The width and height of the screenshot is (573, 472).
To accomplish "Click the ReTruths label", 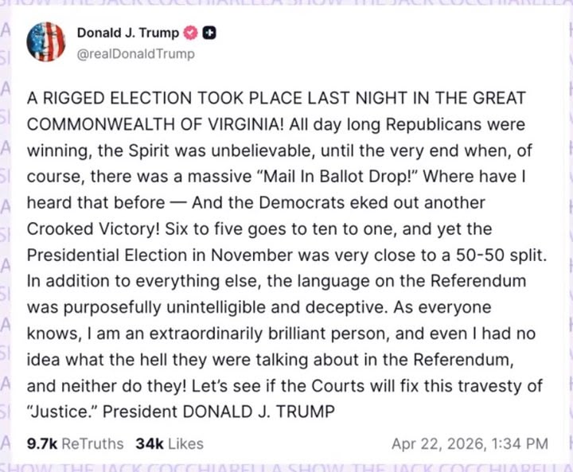I will pyautogui.click(x=92, y=443).
